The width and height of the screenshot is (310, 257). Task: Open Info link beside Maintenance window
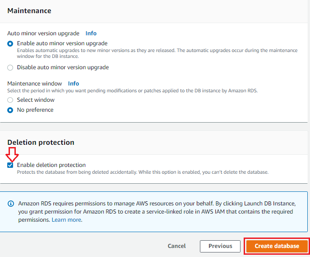point(74,84)
